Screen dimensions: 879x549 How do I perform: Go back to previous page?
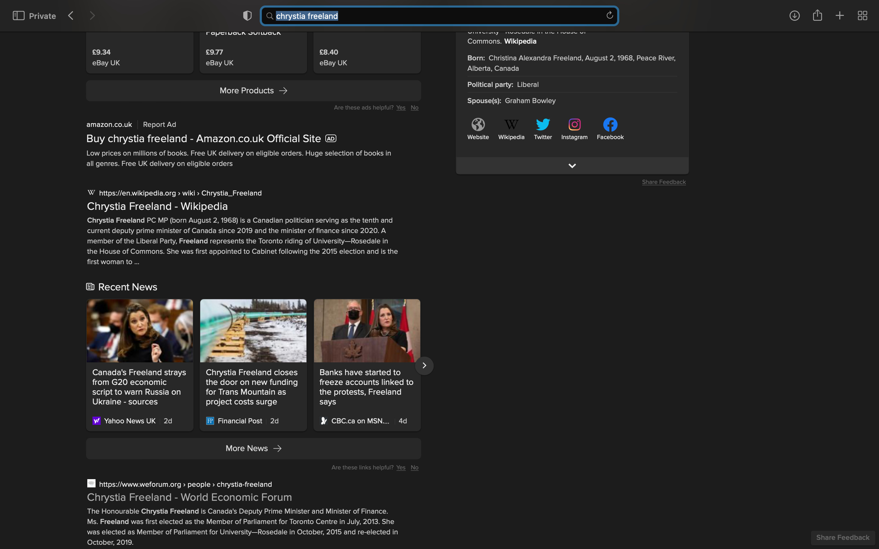coord(71,16)
